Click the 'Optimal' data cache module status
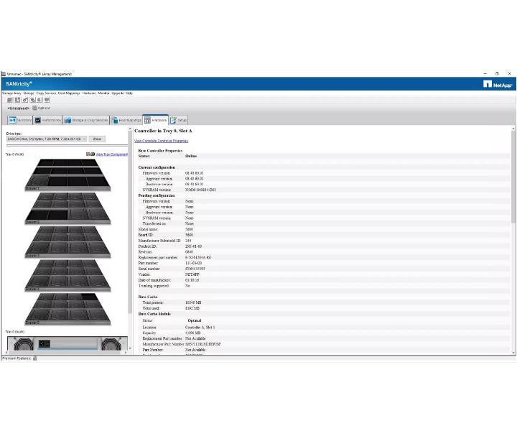Image resolution: width=517 pixels, height=431 pixels. click(x=194, y=320)
